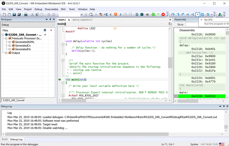Image resolution: width=229 pixels, height=146 pixels.
Task: Open the JTAG menu
Action: 63,9
